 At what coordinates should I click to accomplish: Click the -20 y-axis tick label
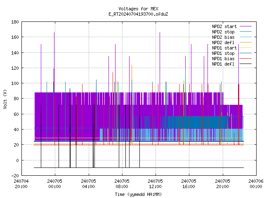pyautogui.click(x=15, y=176)
